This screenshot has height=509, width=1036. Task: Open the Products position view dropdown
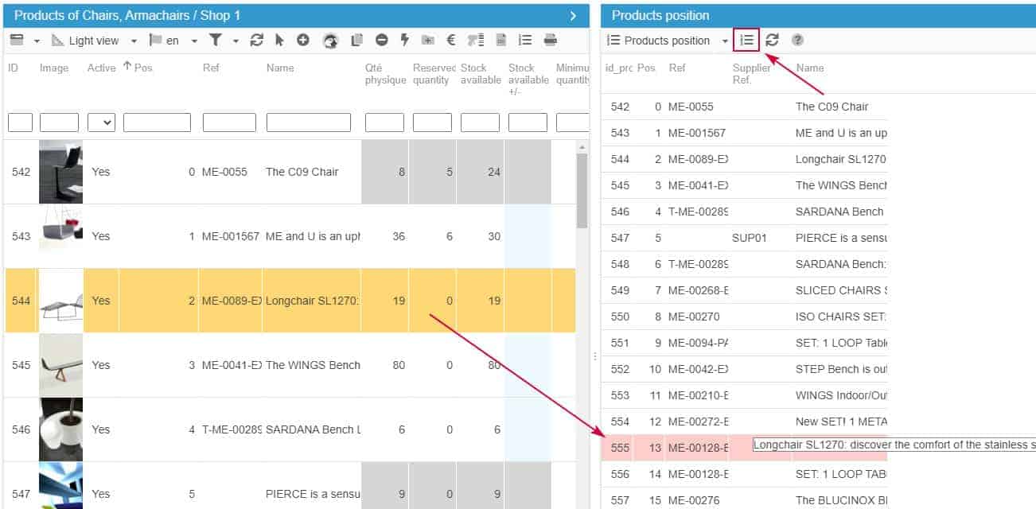coord(725,41)
